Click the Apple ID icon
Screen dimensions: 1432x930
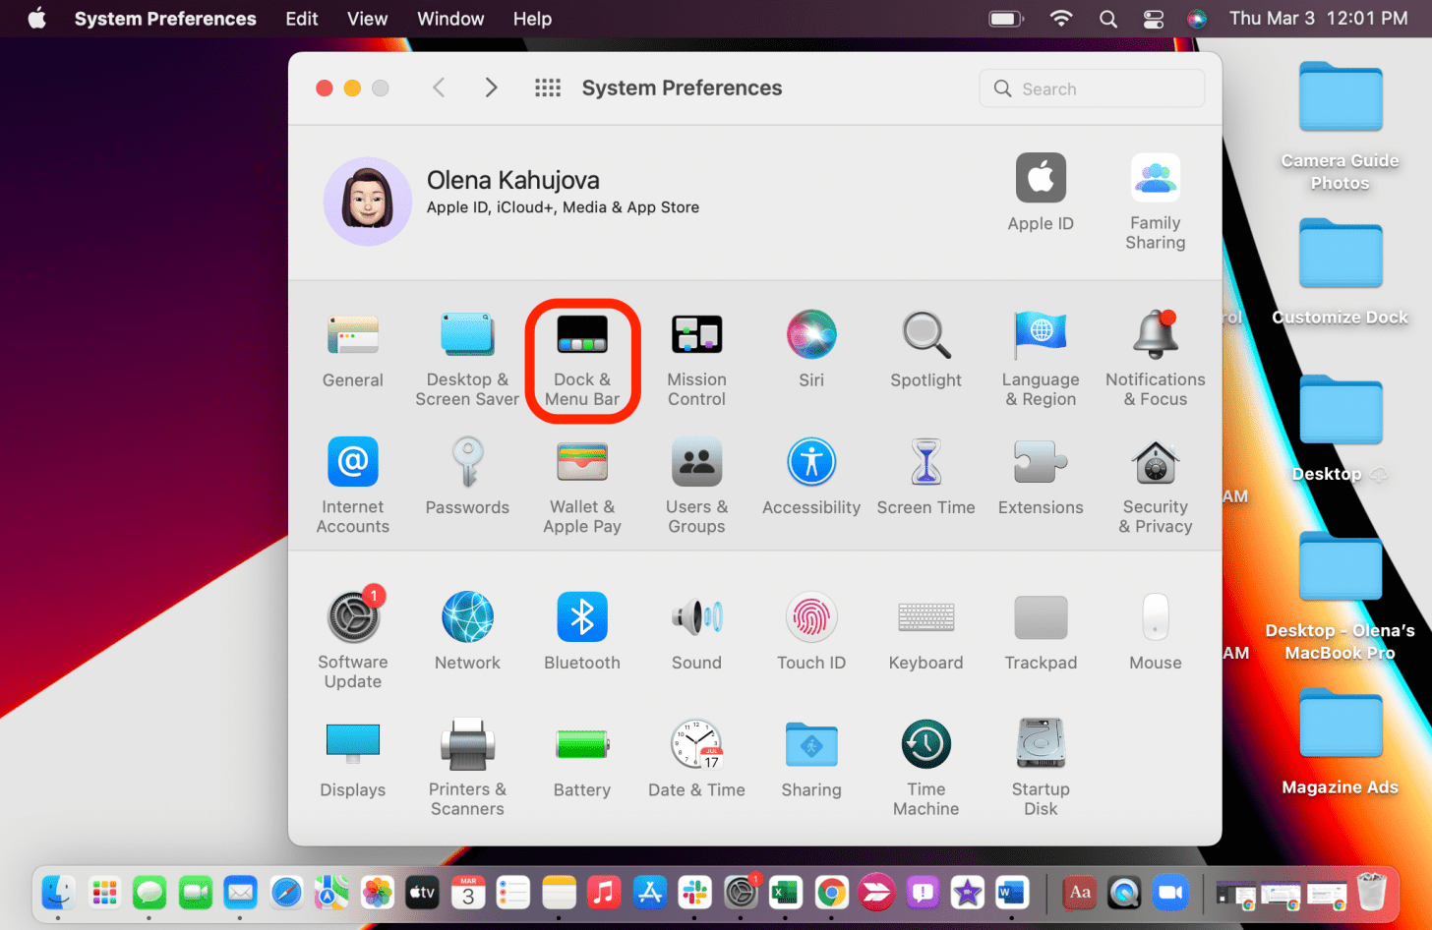click(1041, 180)
